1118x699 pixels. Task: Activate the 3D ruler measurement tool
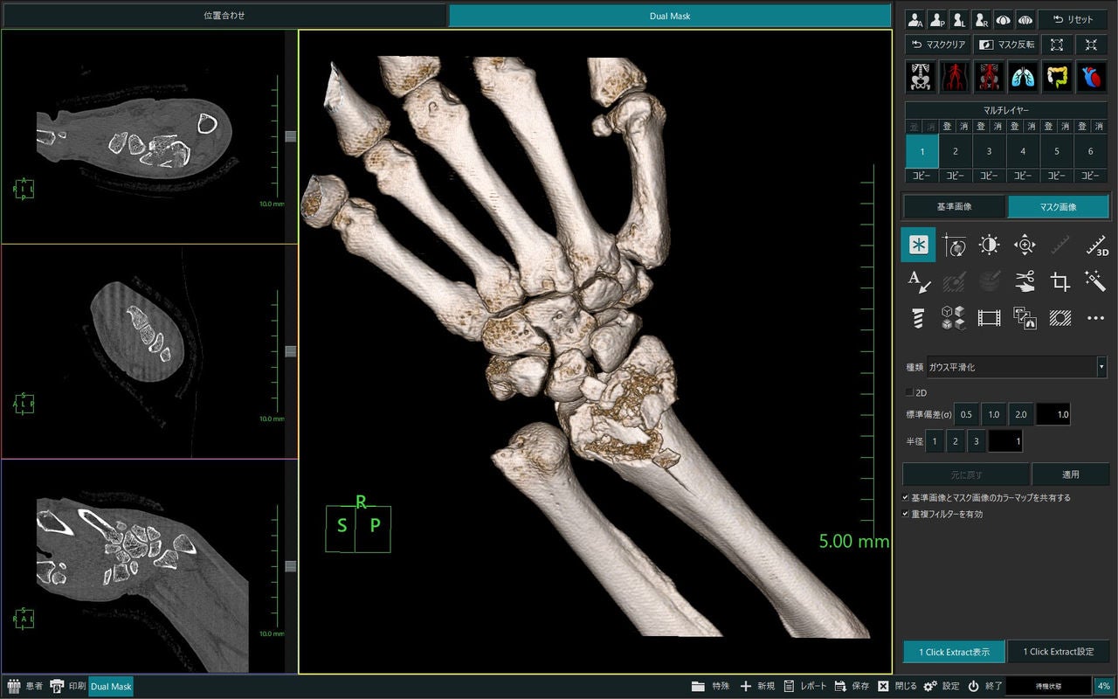click(1095, 246)
